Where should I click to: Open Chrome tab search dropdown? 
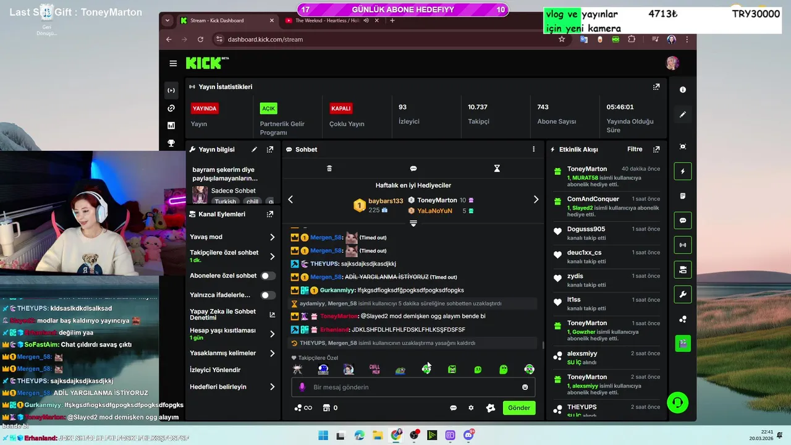coord(167,20)
